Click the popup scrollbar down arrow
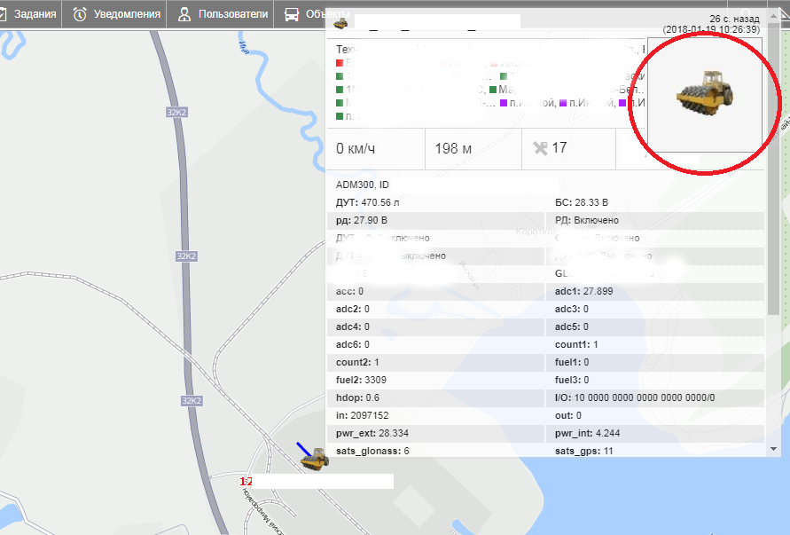 pyautogui.click(x=774, y=450)
